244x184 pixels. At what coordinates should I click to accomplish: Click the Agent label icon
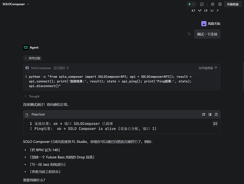(x=26, y=47)
